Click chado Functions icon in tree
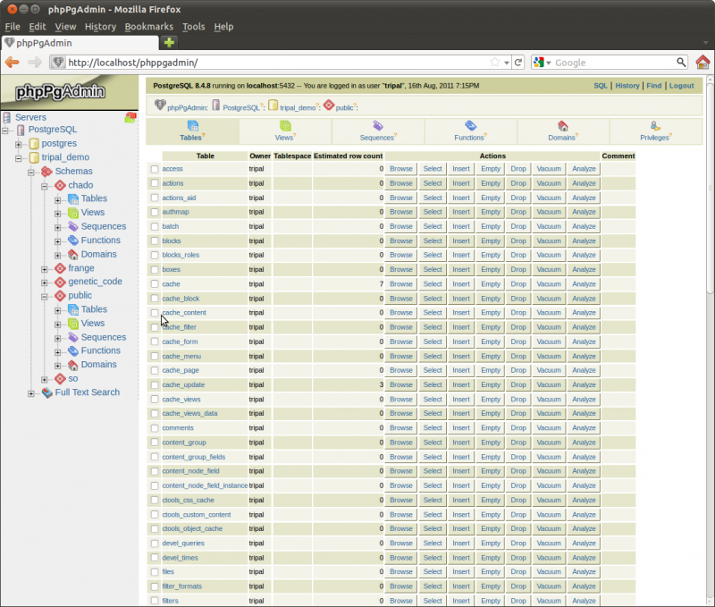This screenshot has height=607, width=715. pos(73,240)
